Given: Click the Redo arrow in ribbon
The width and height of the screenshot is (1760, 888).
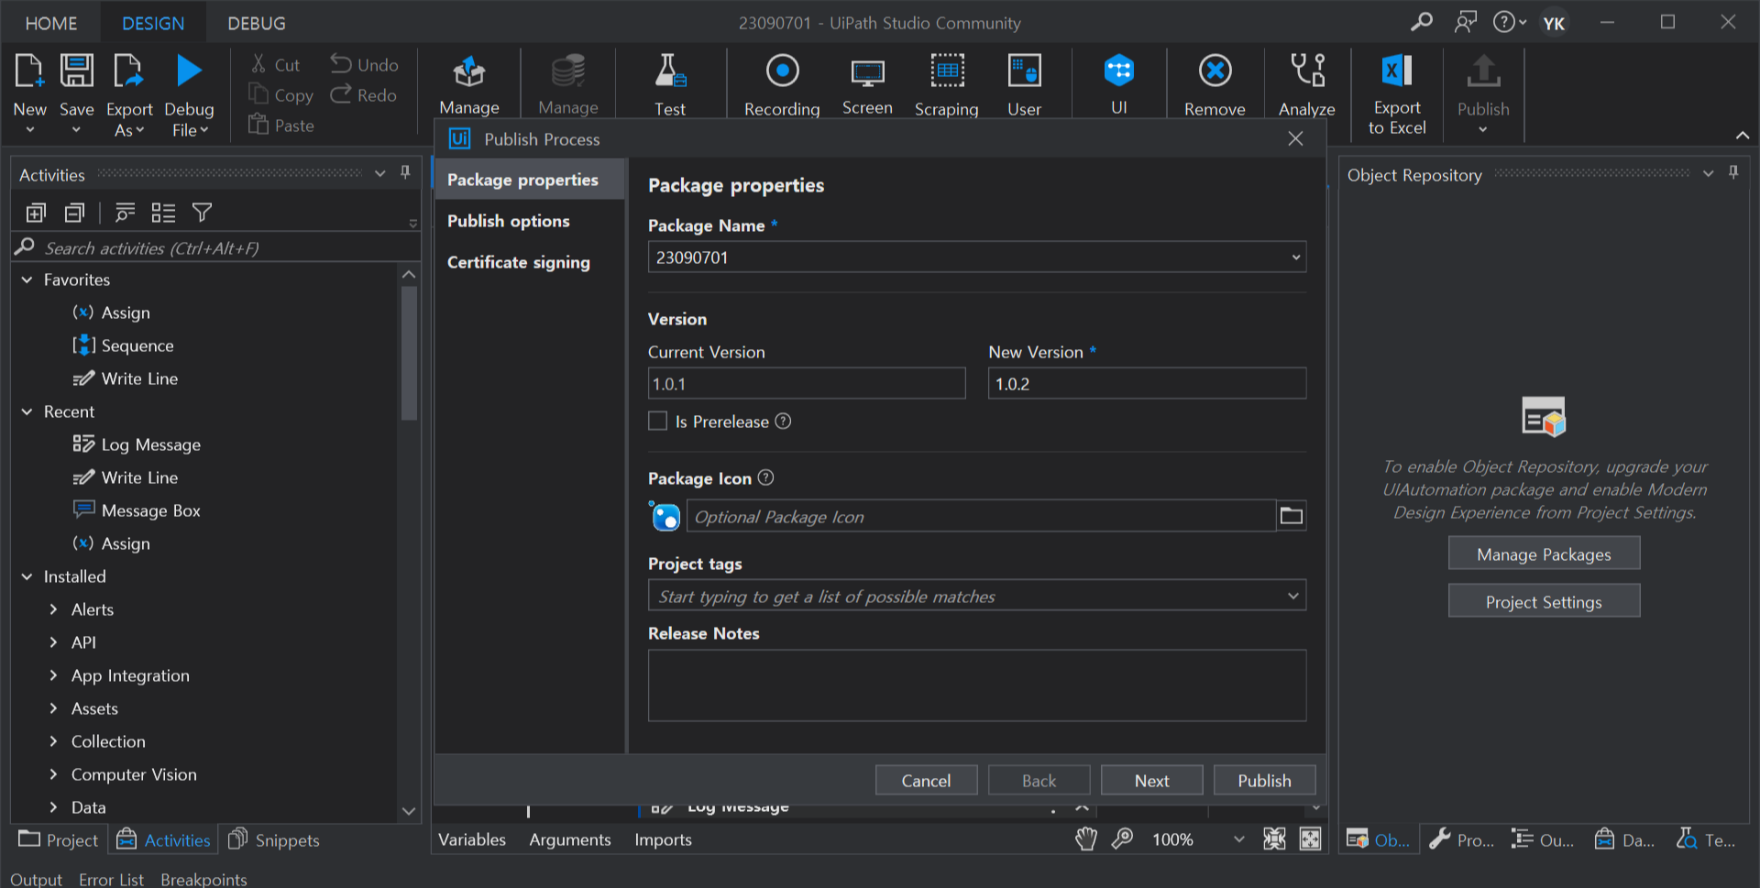Looking at the screenshot, I should tap(341, 94).
